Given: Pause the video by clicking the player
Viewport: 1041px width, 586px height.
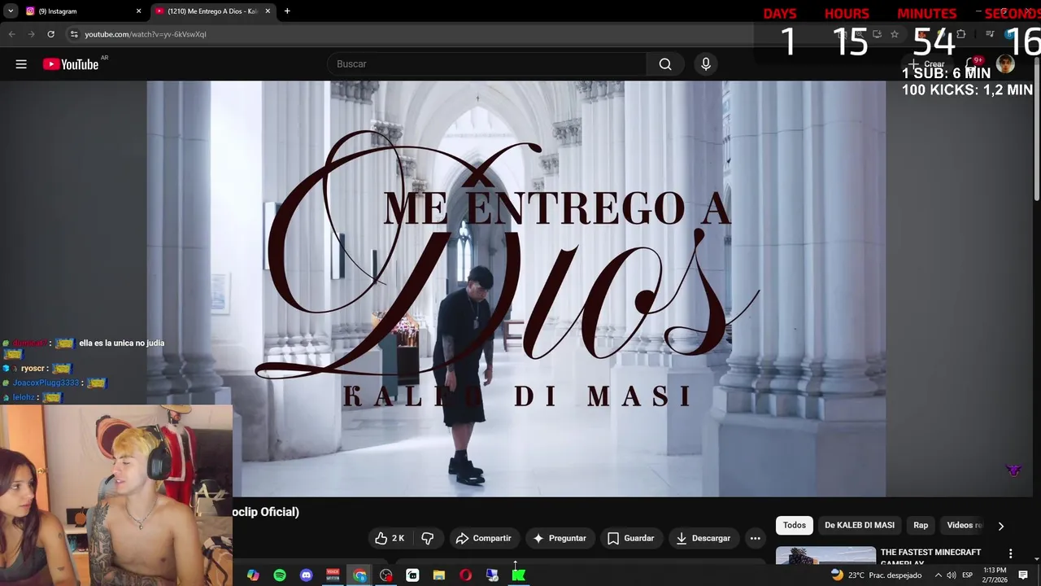Looking at the screenshot, I should [516, 288].
